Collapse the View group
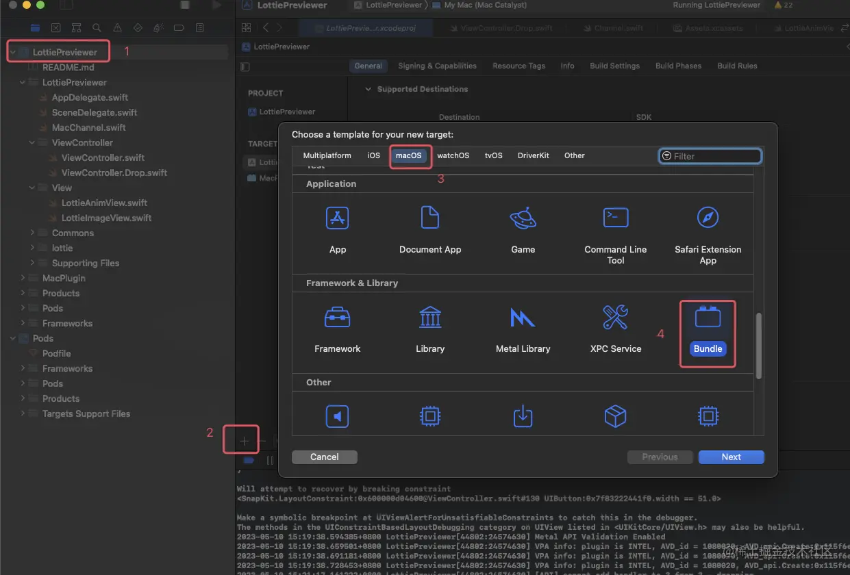 coord(32,188)
